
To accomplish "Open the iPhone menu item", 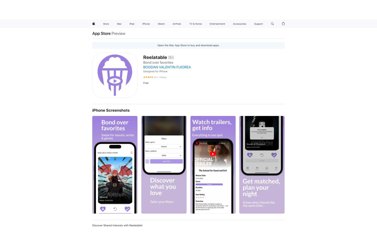I will (x=146, y=24).
